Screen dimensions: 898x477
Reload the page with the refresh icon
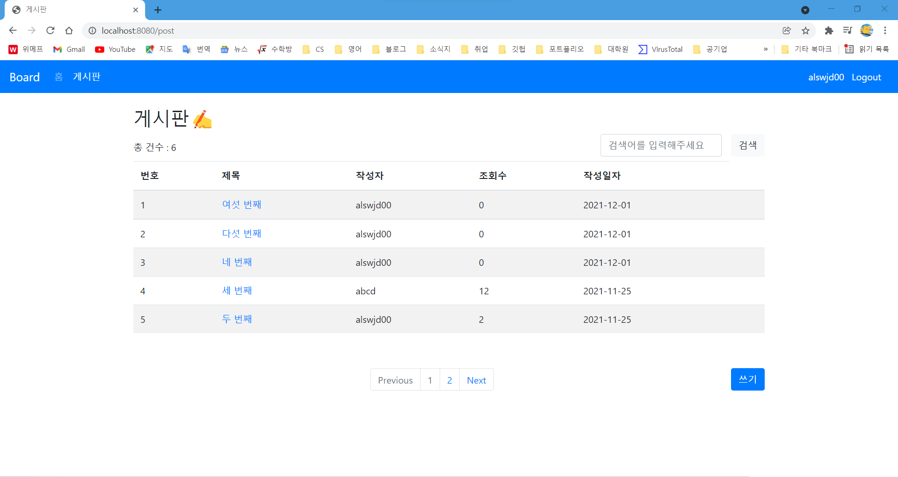(50, 30)
